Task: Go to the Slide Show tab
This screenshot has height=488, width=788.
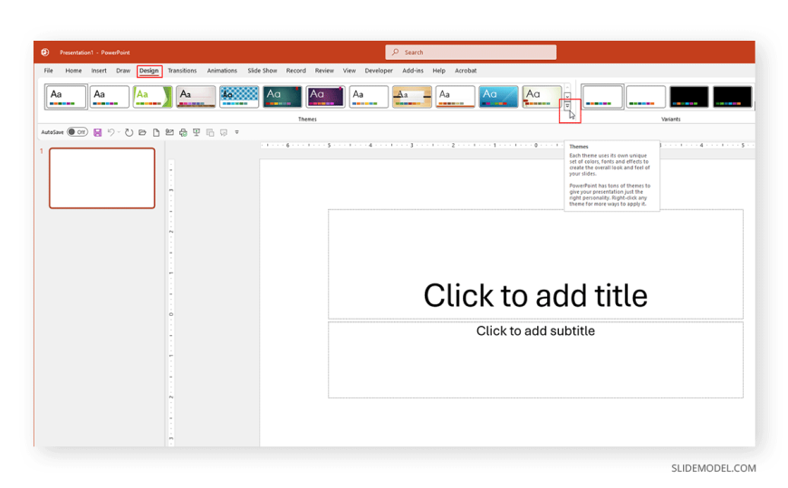Action: pos(262,71)
